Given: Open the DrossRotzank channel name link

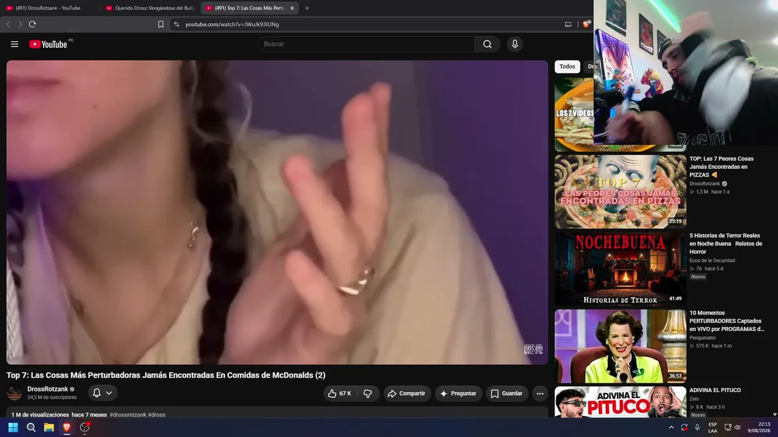Looking at the screenshot, I should (x=47, y=389).
